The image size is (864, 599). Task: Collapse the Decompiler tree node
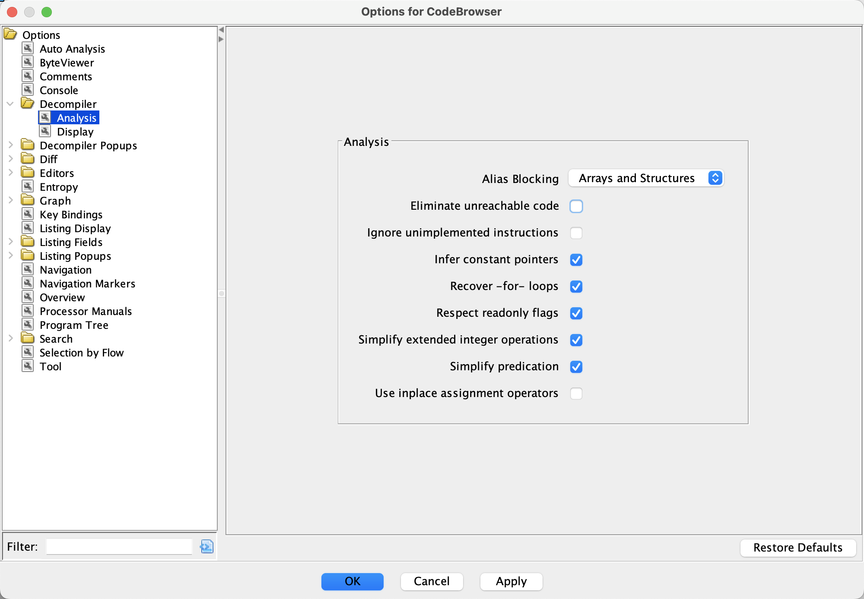[x=10, y=104]
